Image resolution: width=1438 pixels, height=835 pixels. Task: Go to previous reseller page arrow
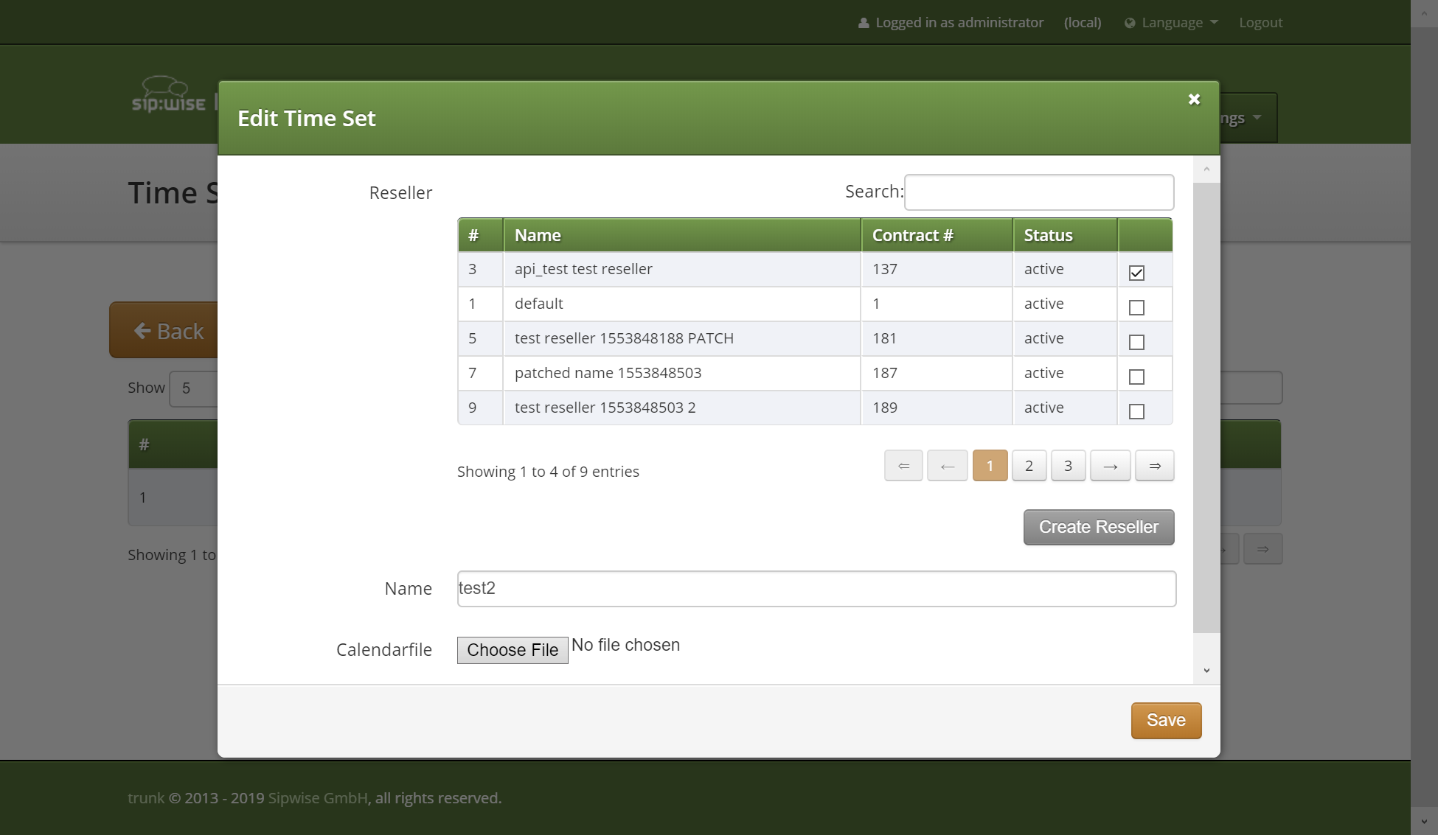pos(947,466)
